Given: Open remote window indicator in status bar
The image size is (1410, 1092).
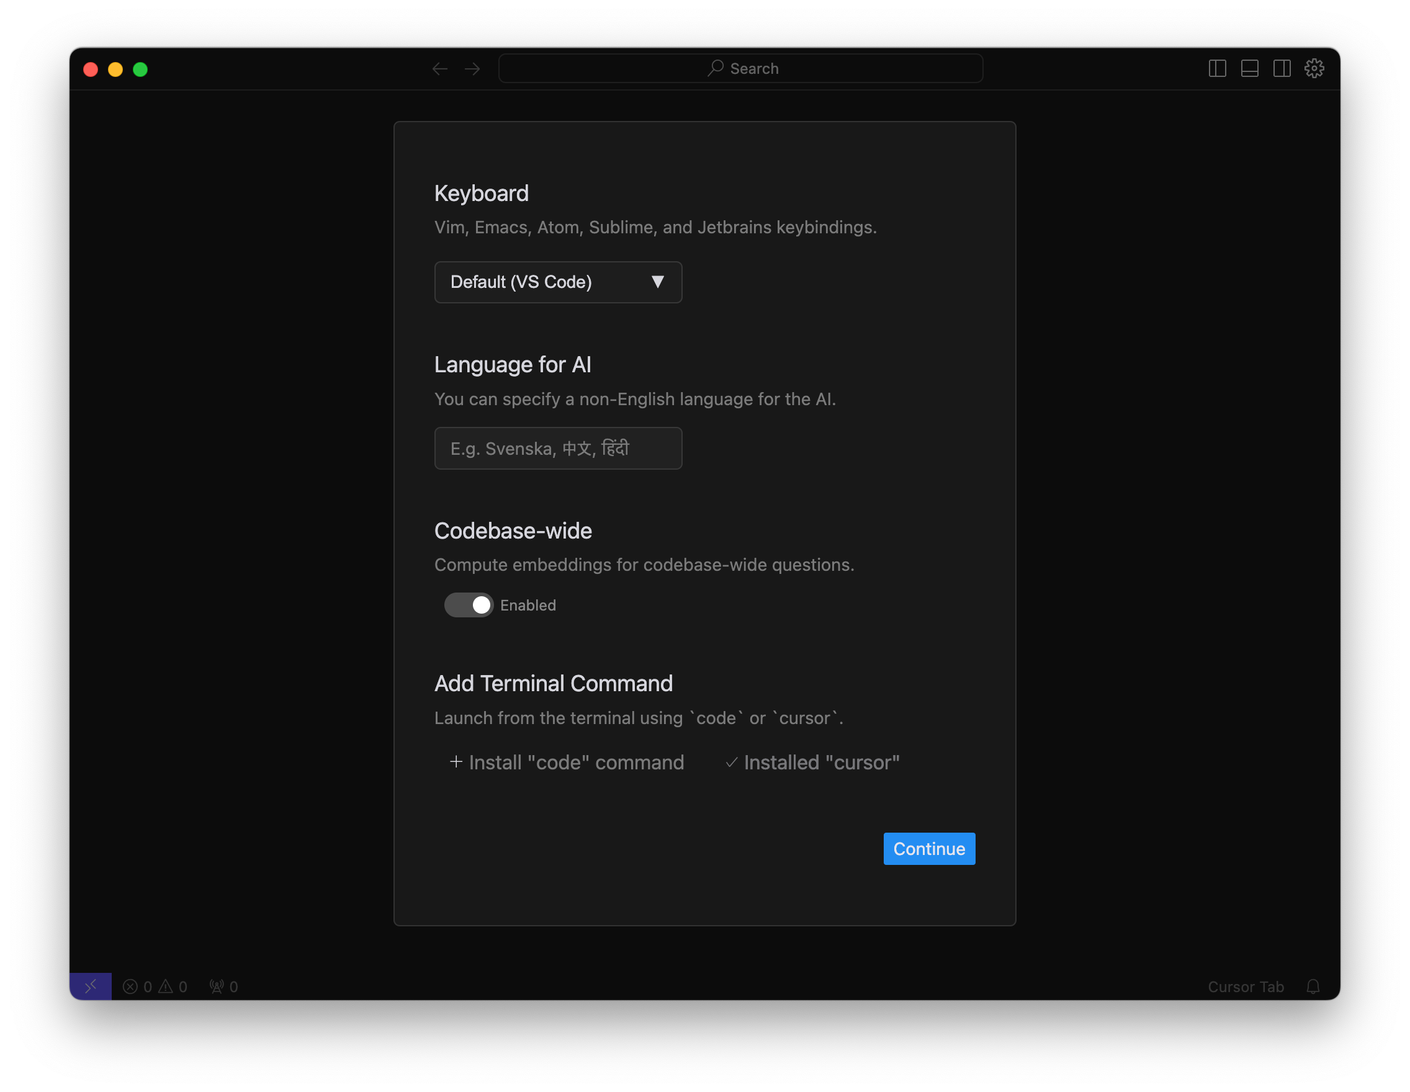Looking at the screenshot, I should coord(91,986).
